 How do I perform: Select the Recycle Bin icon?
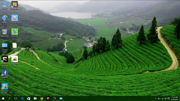tap(5, 33)
